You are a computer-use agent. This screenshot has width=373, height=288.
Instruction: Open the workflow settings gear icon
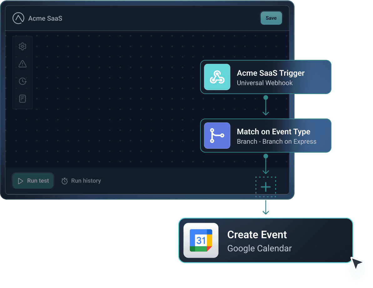pyautogui.click(x=22, y=46)
